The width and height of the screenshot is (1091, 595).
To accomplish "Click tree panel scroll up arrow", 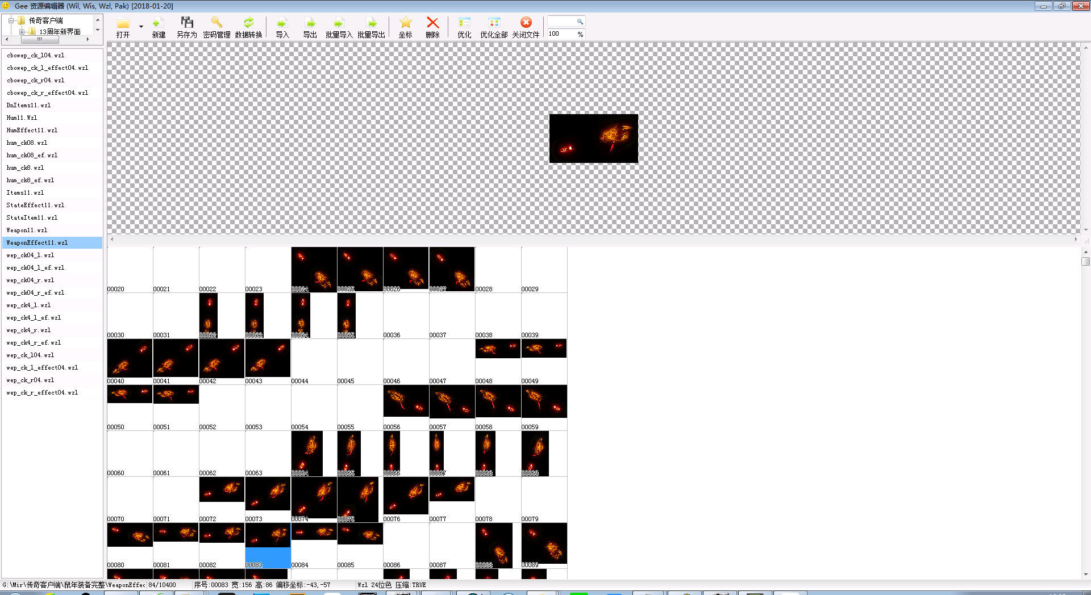I will coord(98,20).
